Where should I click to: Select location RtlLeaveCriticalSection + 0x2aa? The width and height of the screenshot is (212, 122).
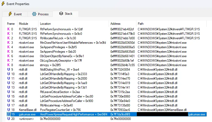[x=60, y=92]
